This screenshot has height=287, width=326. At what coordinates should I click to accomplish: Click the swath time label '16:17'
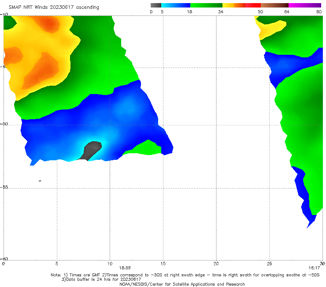pyautogui.click(x=314, y=268)
